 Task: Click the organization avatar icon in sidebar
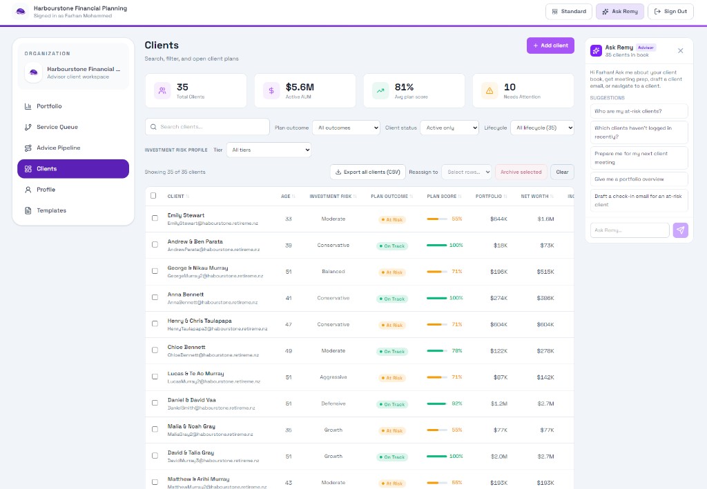tap(33, 72)
